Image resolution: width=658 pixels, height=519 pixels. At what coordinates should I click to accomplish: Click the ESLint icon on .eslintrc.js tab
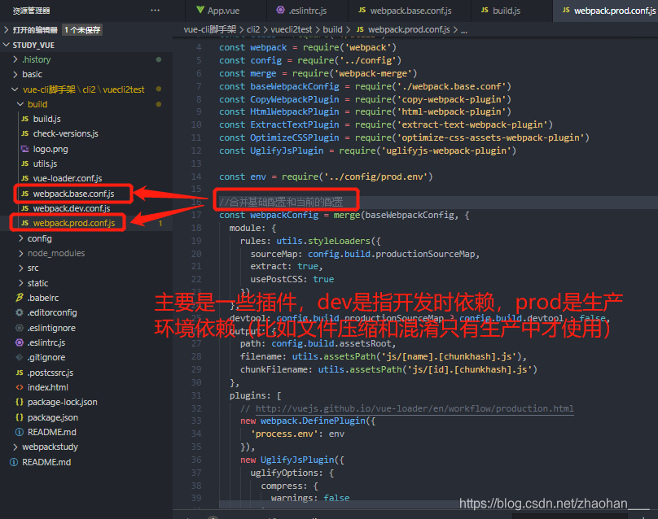(x=280, y=10)
